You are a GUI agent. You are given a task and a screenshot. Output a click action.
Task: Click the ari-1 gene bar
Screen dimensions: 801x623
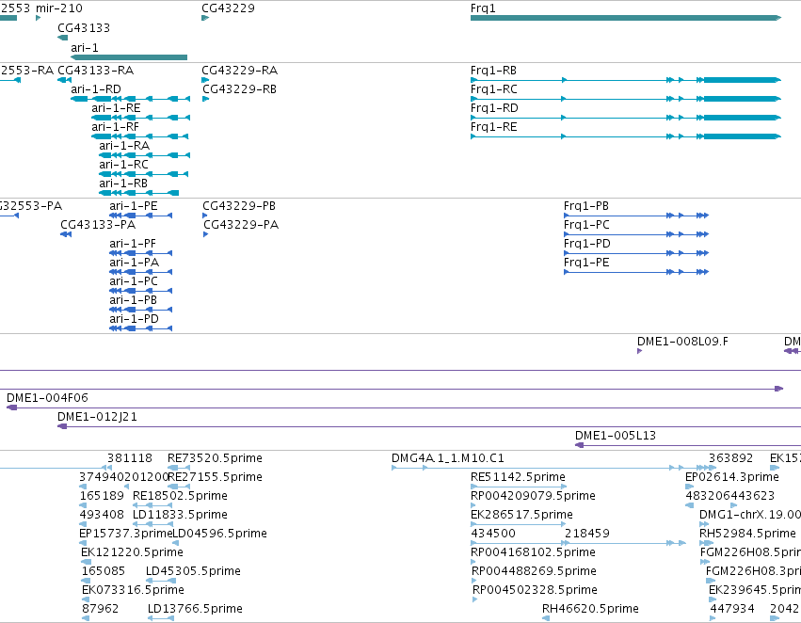(x=129, y=57)
